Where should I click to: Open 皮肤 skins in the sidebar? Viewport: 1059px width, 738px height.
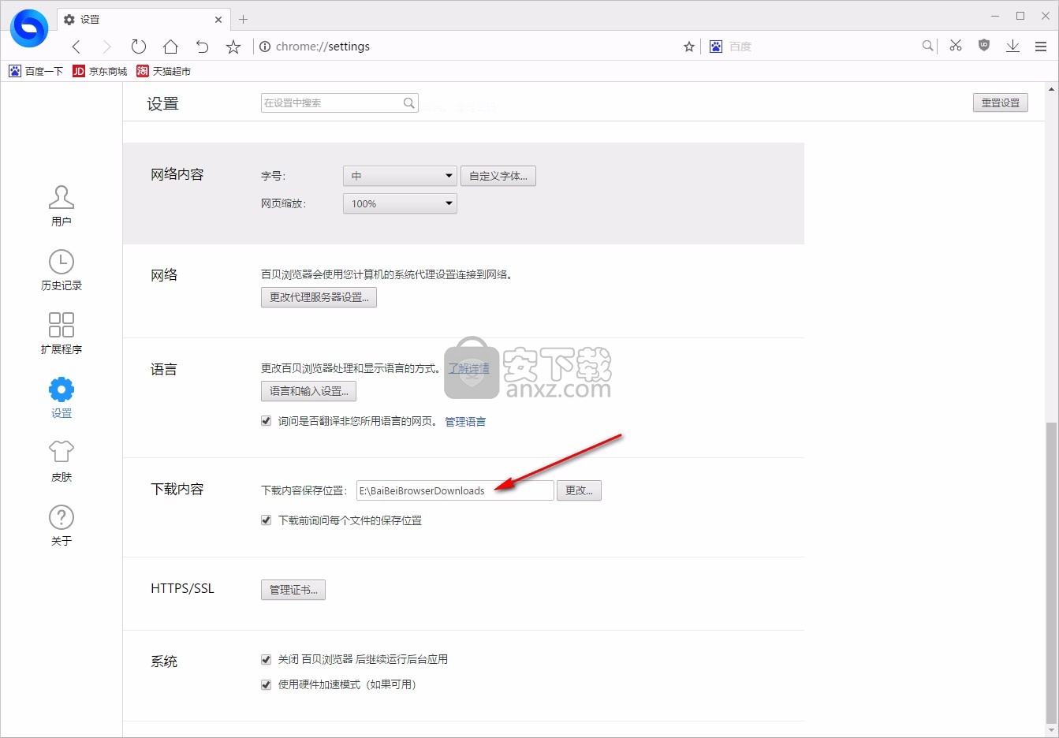[62, 461]
